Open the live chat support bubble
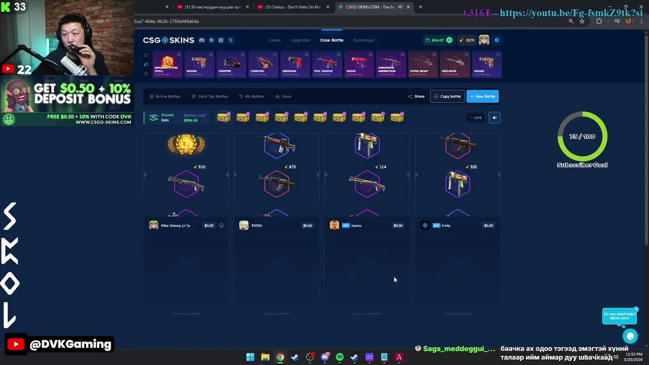 [630, 336]
